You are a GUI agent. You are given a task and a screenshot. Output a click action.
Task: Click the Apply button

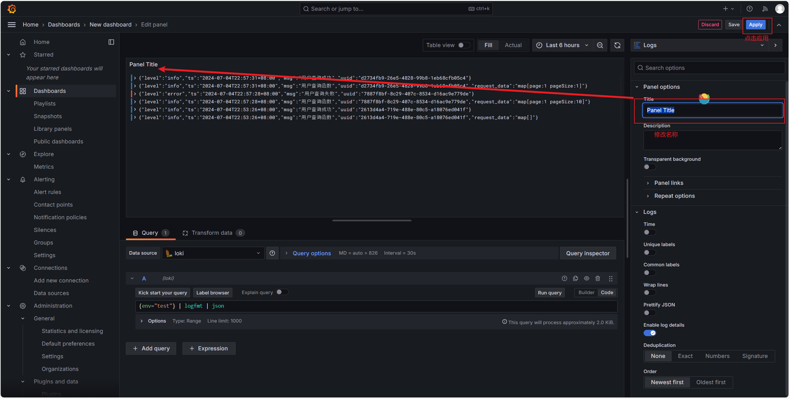(756, 25)
